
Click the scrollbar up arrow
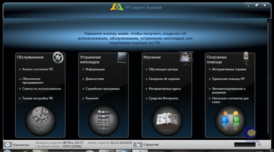pyautogui.click(x=269, y=21)
